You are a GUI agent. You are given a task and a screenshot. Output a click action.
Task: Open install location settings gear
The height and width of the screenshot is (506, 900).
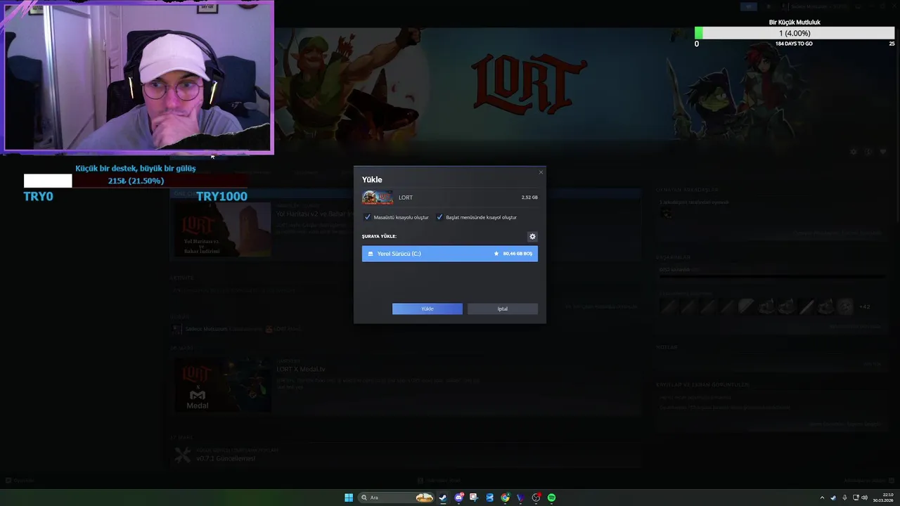532,237
